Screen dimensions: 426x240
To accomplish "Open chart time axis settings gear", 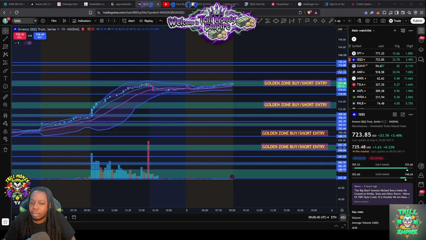I will click(x=342, y=210).
